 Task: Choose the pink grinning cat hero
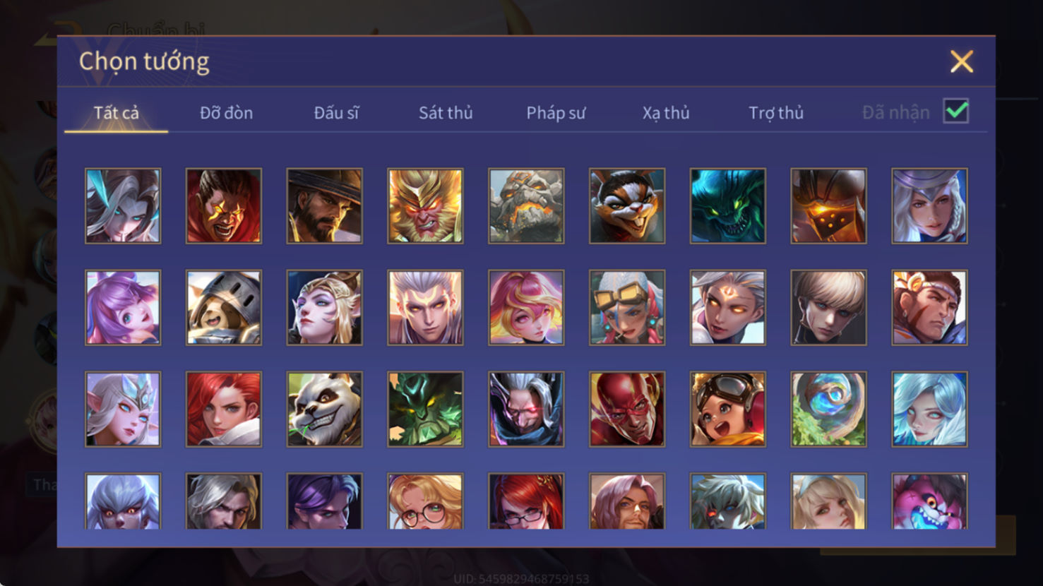click(929, 501)
